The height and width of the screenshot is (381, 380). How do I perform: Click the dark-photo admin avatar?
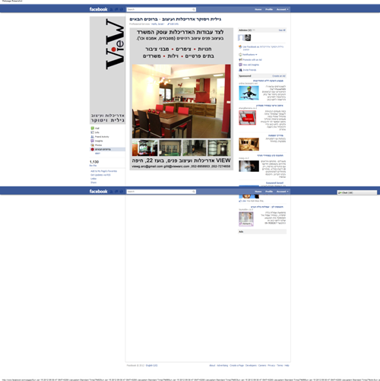(x=248, y=38)
